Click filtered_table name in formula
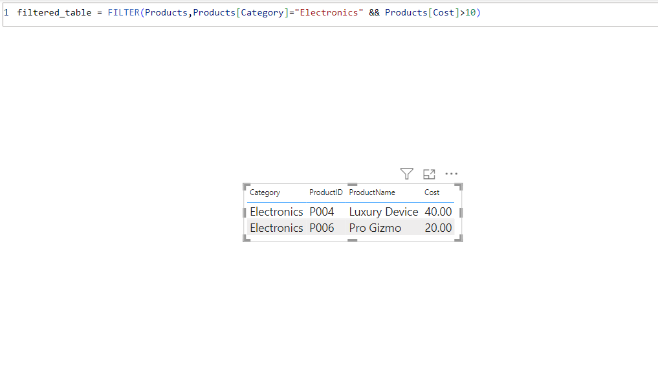Screen dimensions: 658x370 click(54, 12)
